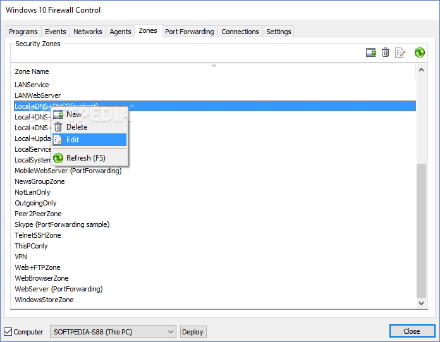This screenshot has height=342, width=440.
Task: Select the VPN zone
Action: [x=21, y=257]
